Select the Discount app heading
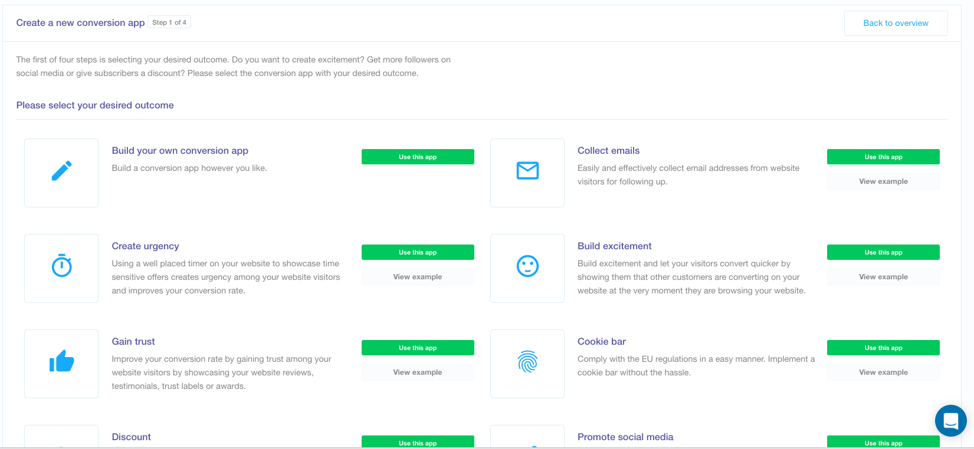The width and height of the screenshot is (974, 449). pyautogui.click(x=132, y=437)
